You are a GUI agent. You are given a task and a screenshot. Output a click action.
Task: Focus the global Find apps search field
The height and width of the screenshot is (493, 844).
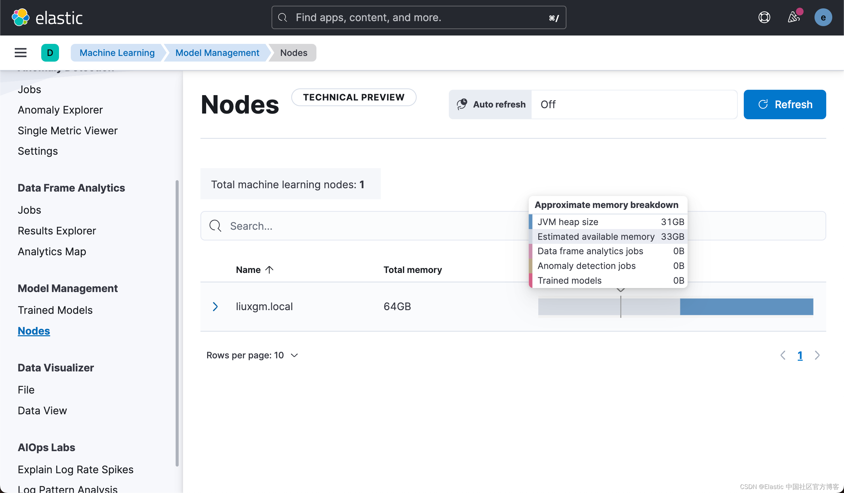click(419, 17)
